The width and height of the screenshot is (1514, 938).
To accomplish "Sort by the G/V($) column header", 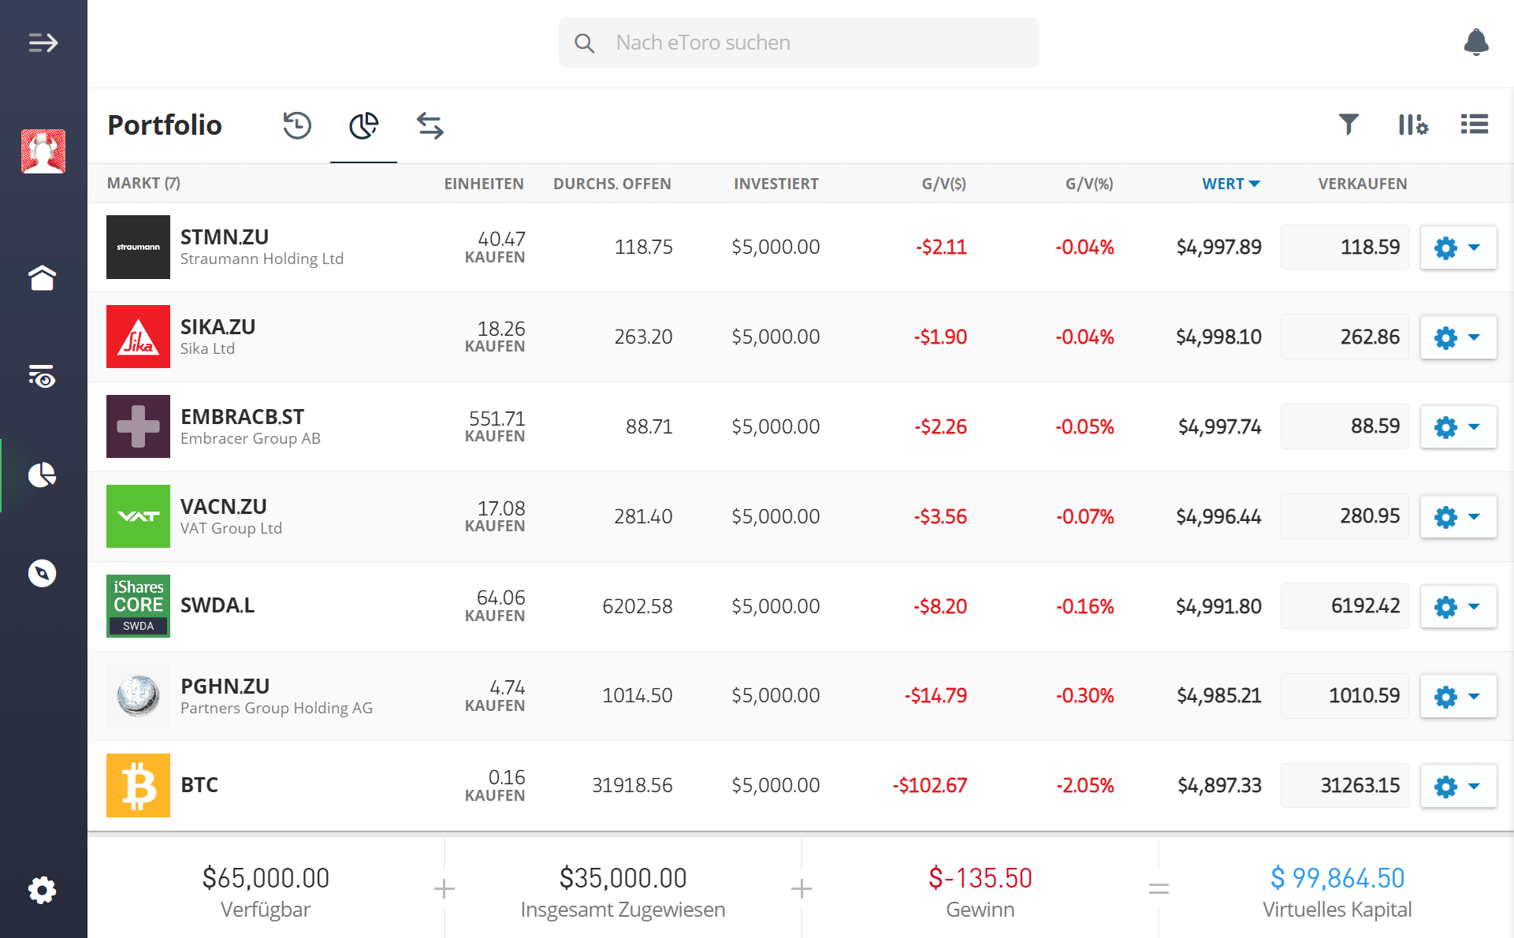I will pos(944,184).
